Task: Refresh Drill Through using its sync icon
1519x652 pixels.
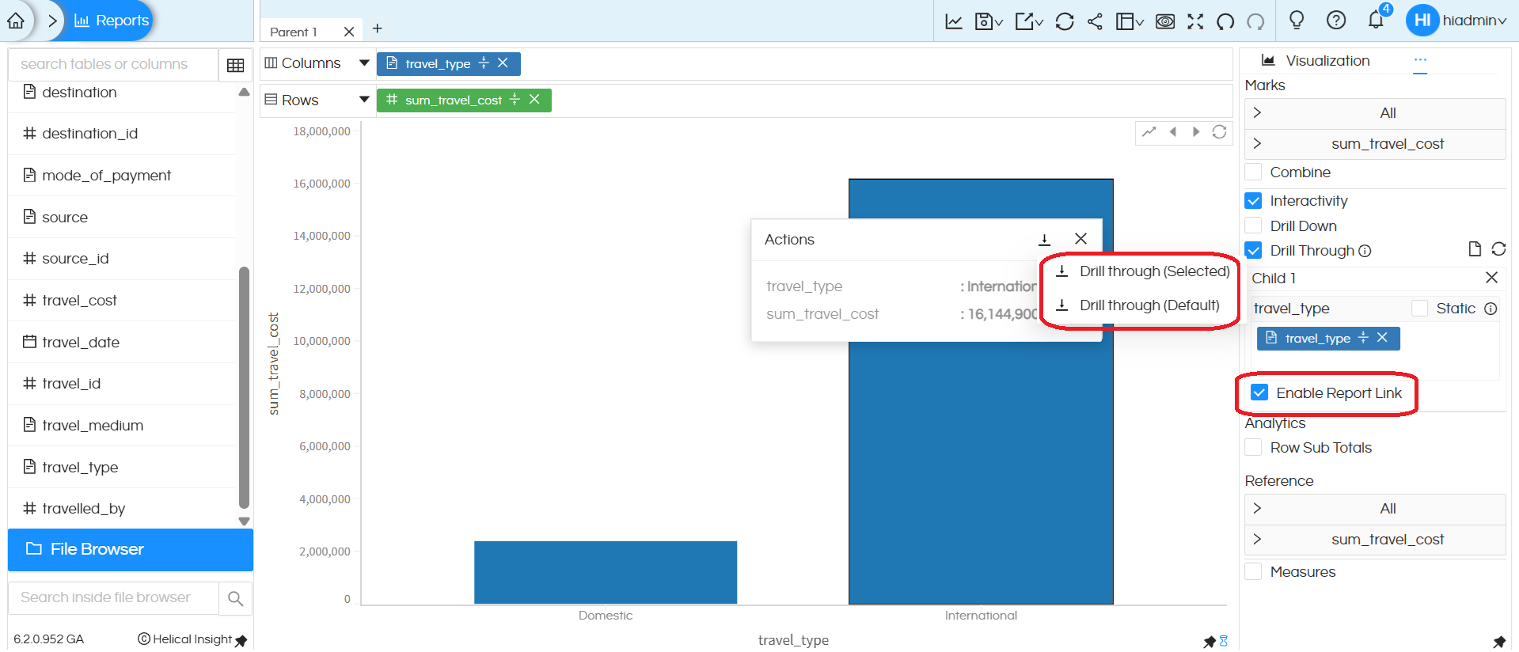Action: pyautogui.click(x=1498, y=249)
